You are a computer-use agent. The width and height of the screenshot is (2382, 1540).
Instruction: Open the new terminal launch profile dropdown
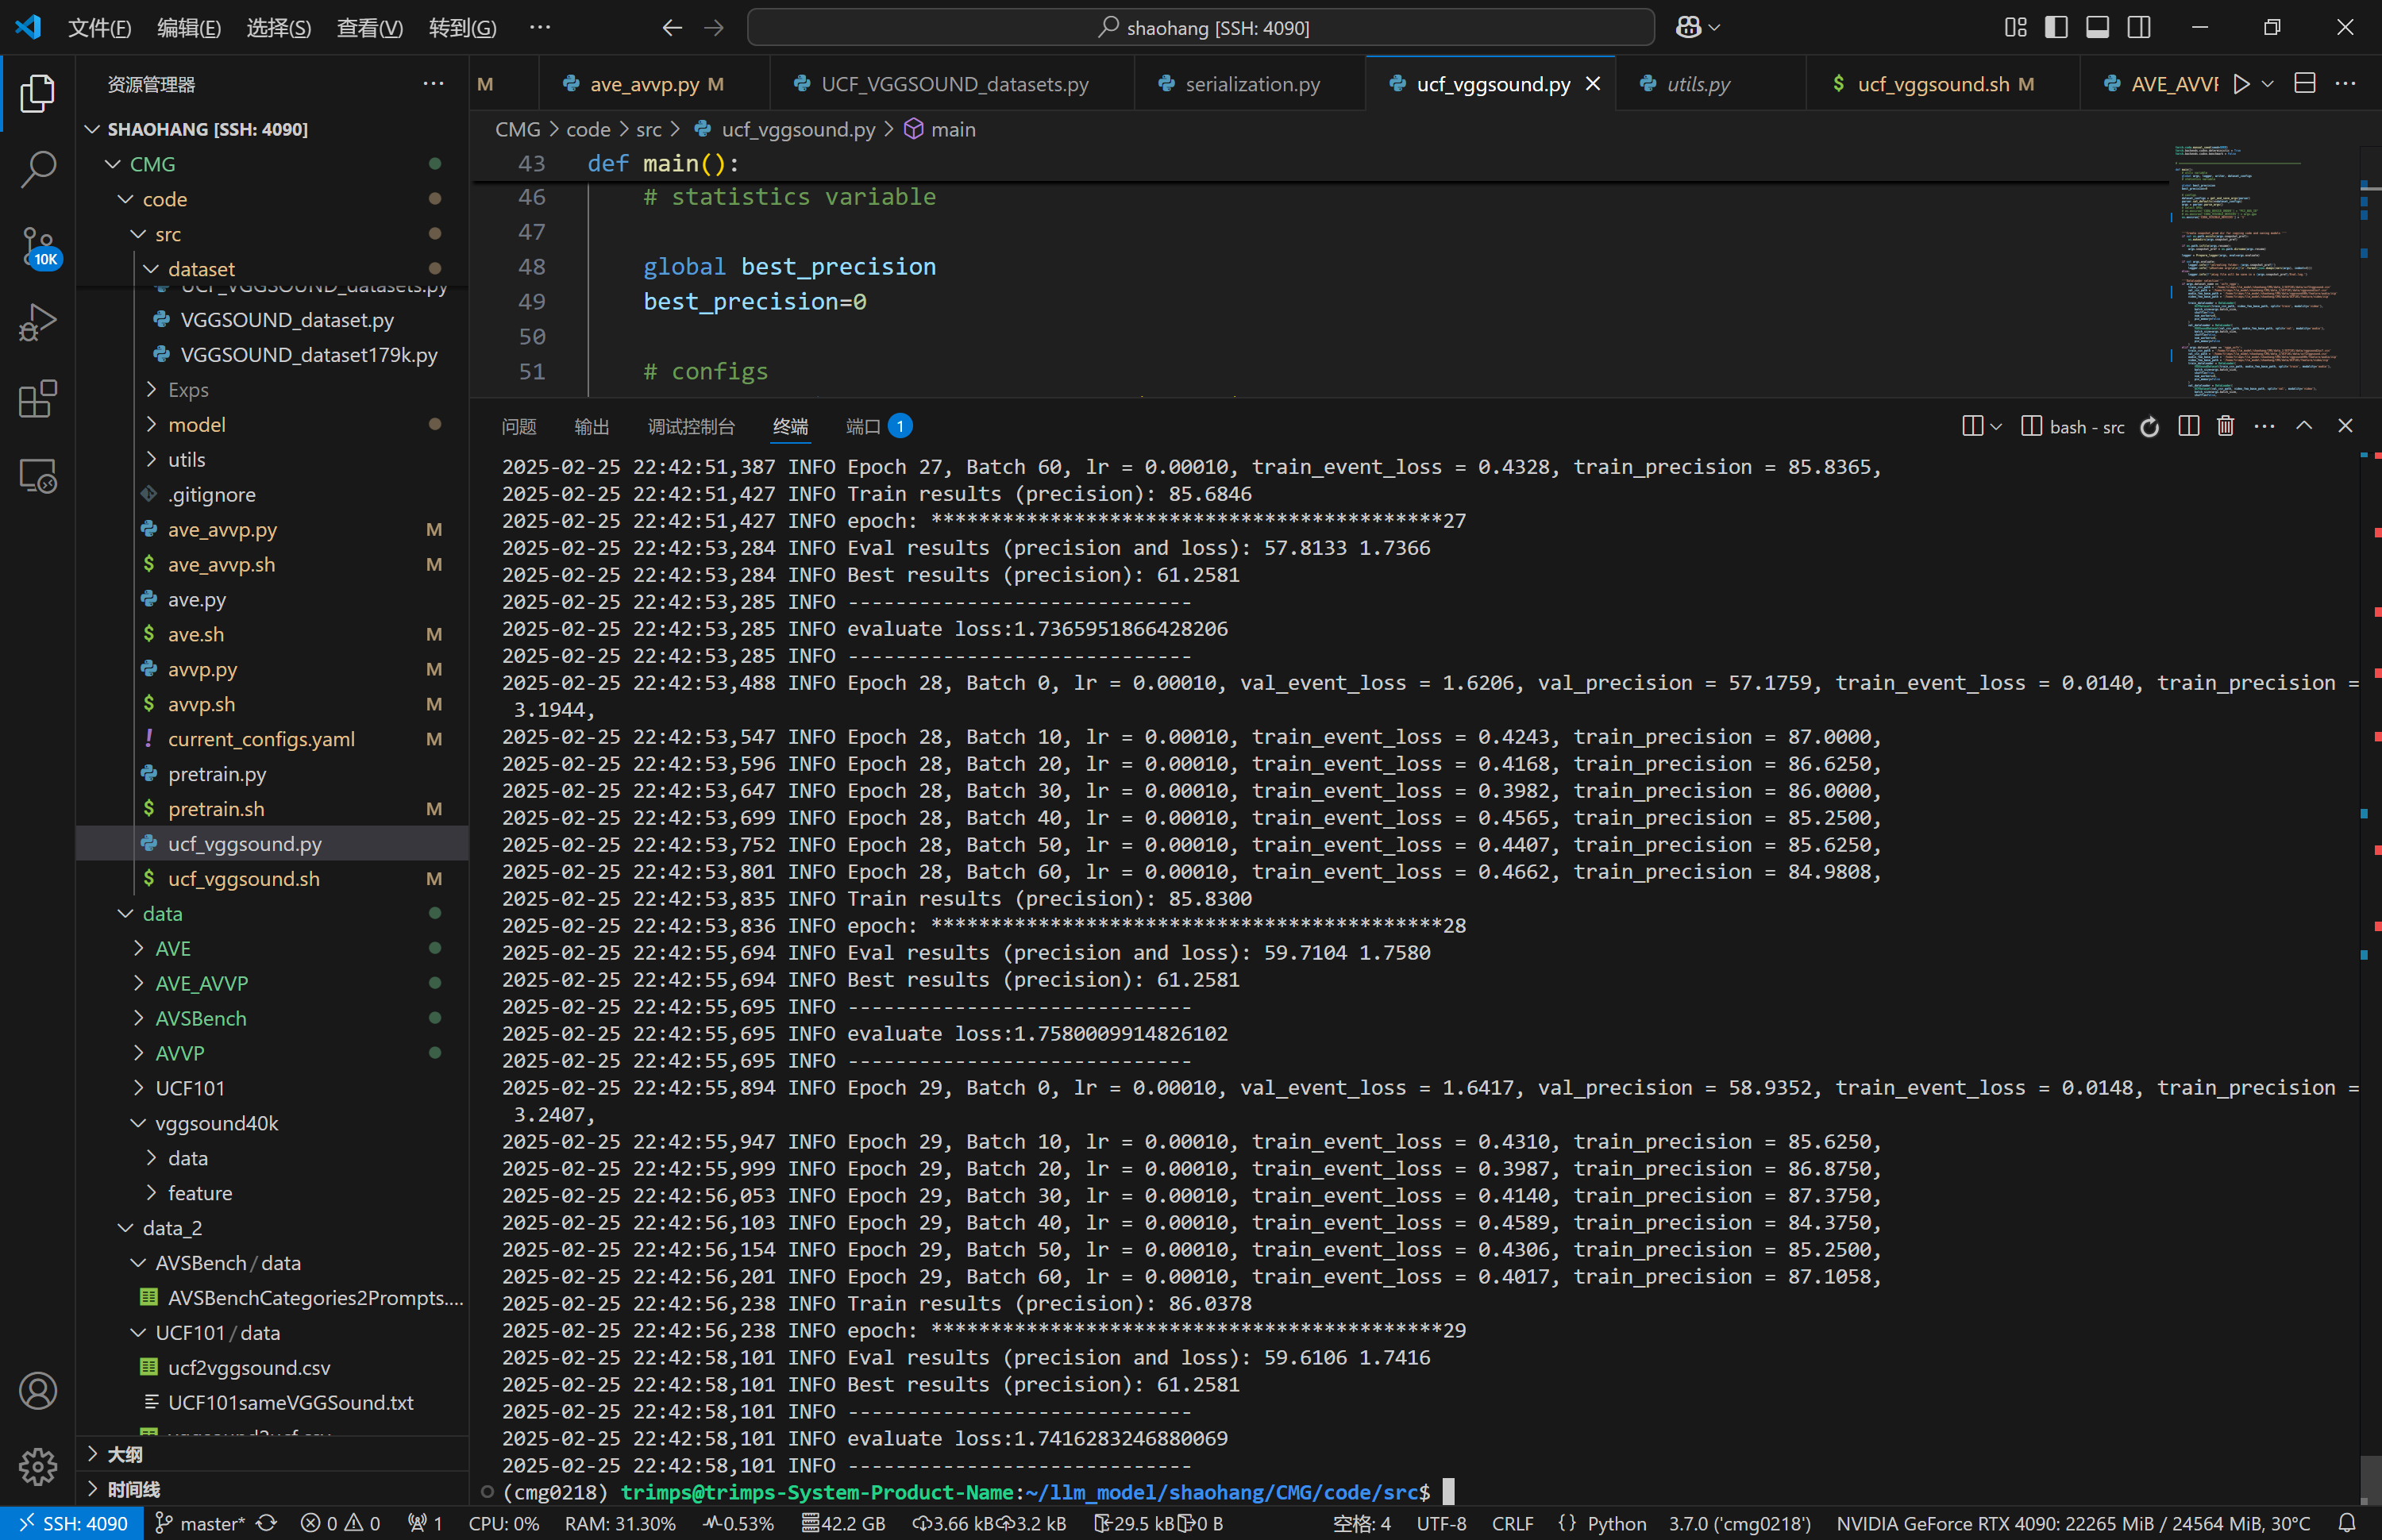pyautogui.click(x=1996, y=427)
